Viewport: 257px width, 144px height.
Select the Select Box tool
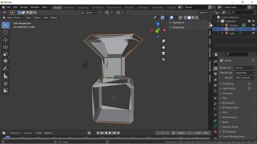[6, 25]
